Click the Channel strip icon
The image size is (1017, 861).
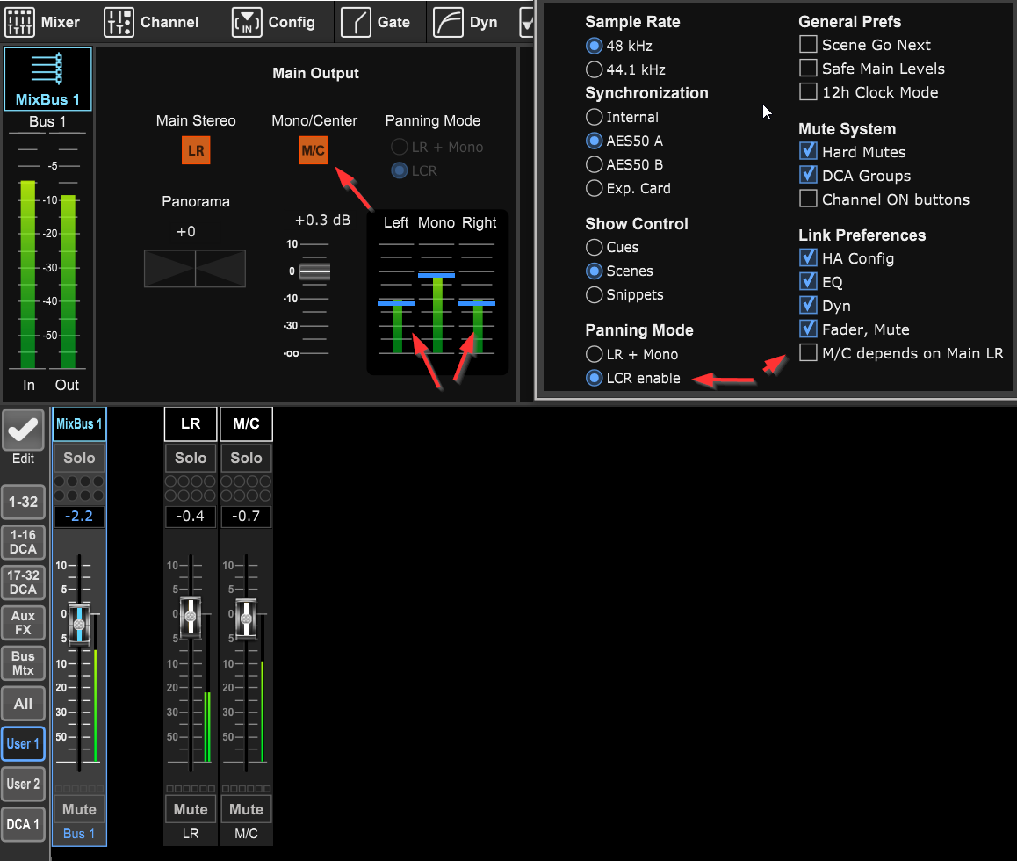pos(119,22)
